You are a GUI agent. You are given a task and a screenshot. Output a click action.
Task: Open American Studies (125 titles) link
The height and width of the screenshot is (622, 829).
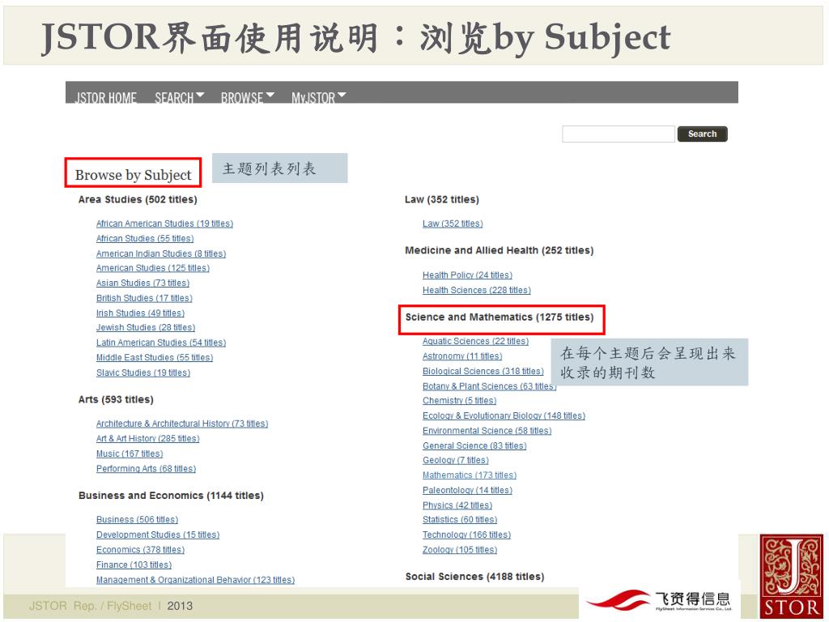(x=153, y=268)
